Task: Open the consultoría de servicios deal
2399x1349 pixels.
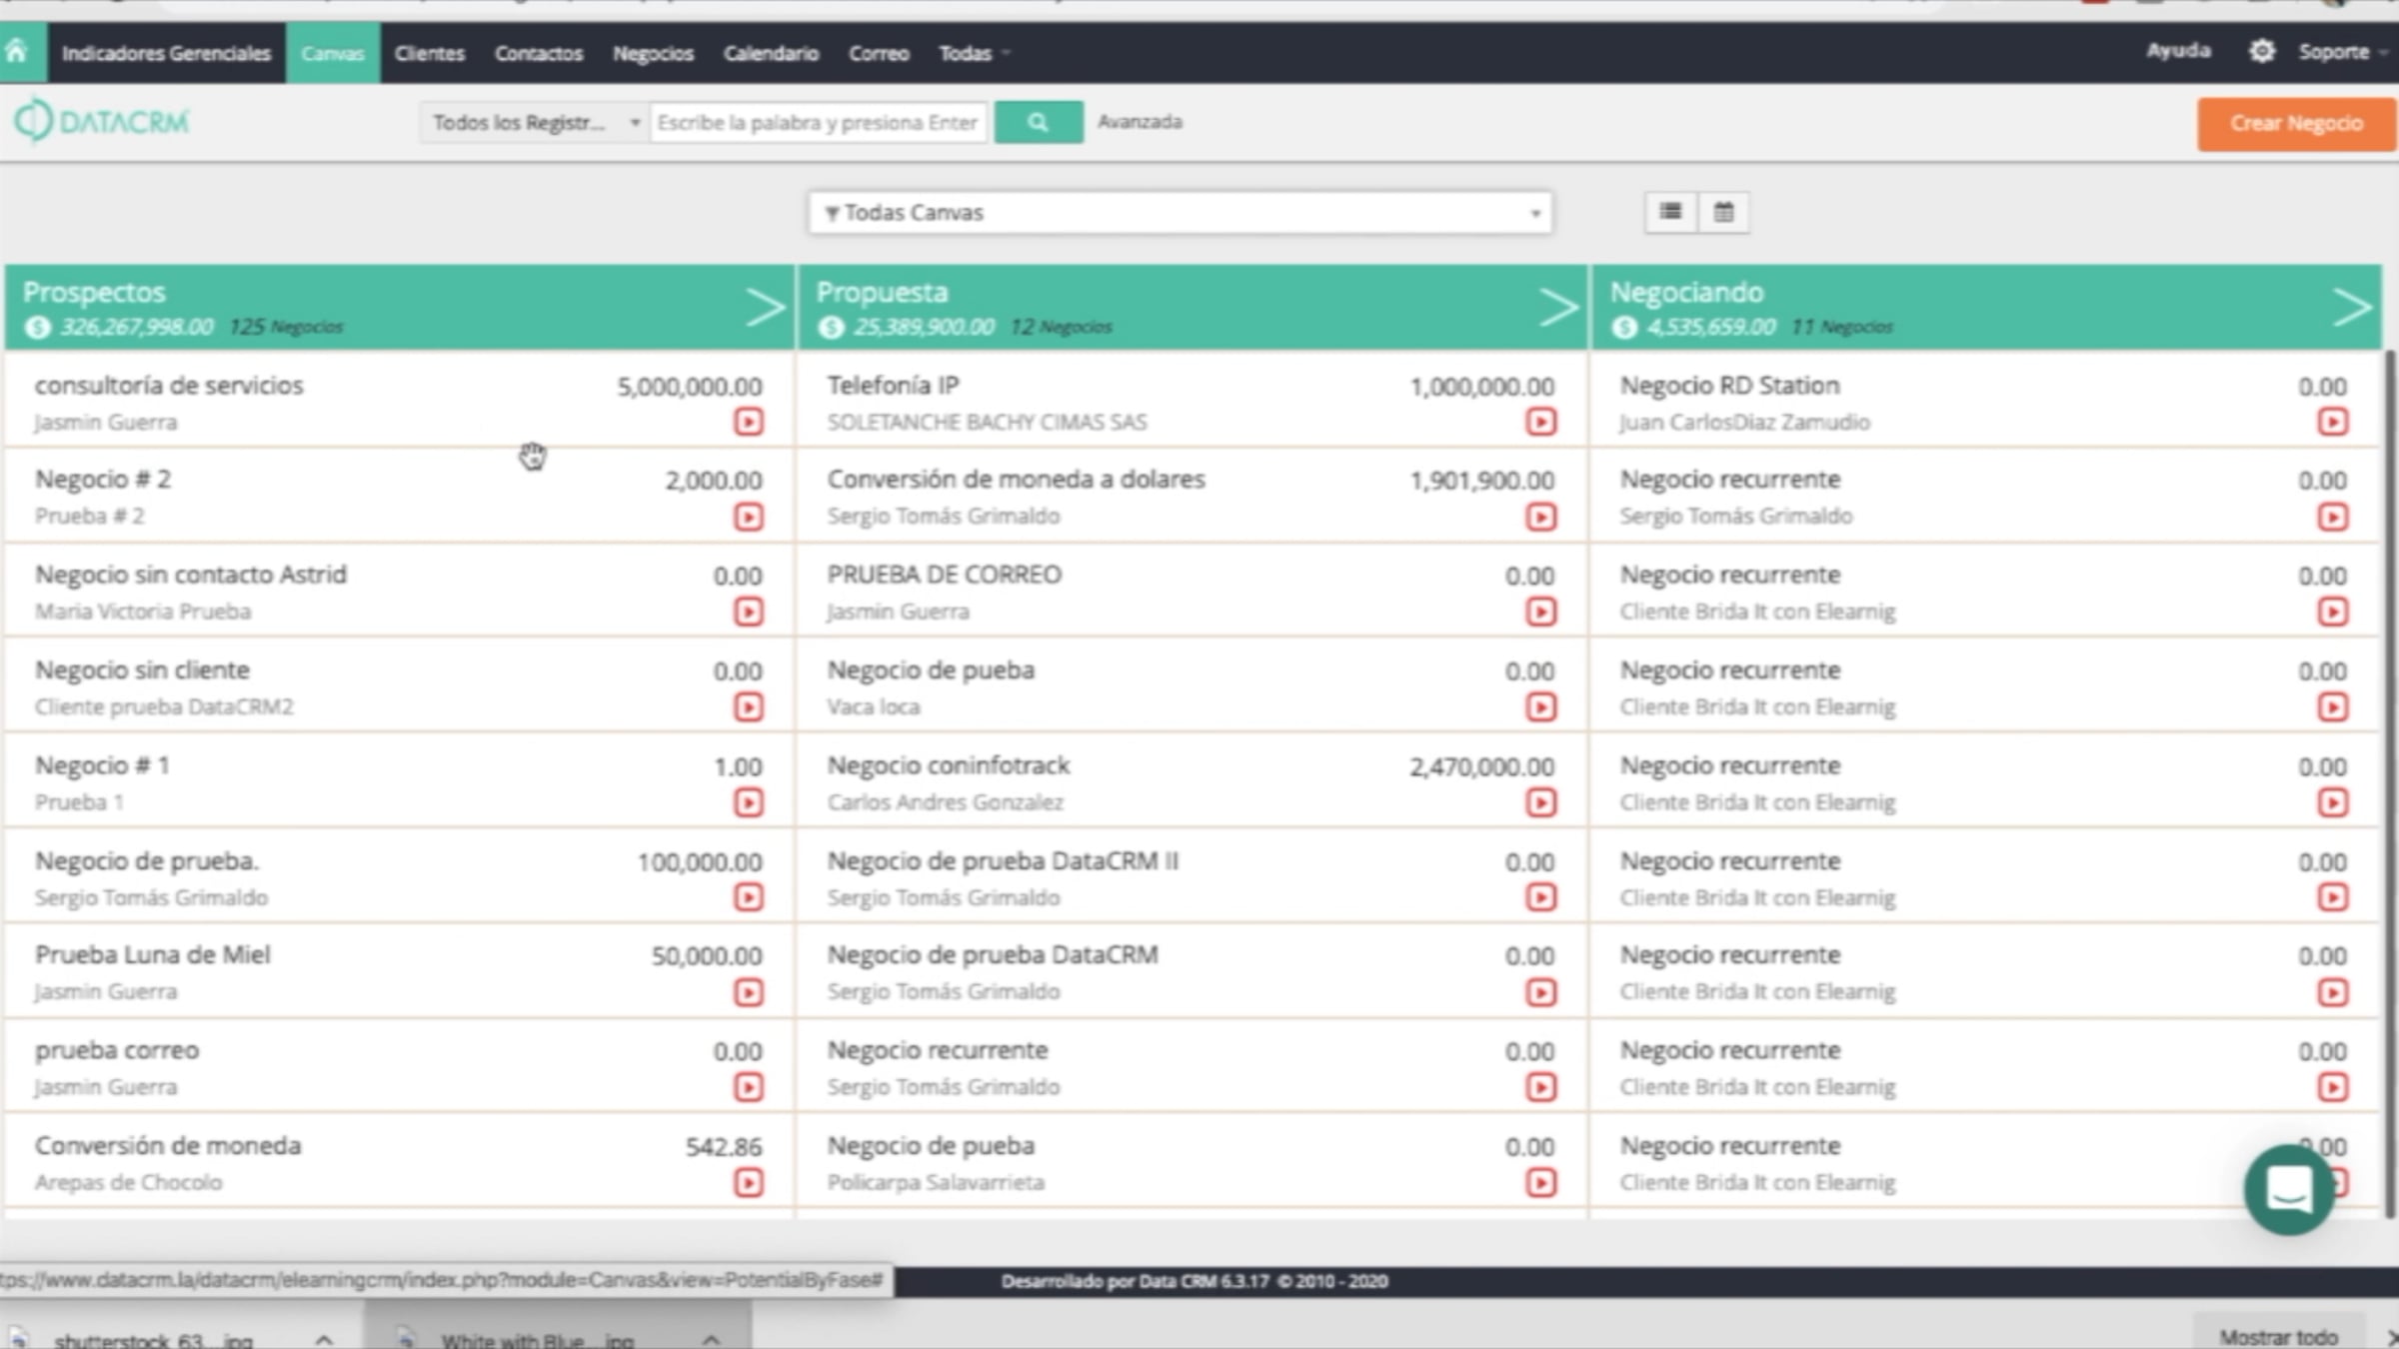Action: click(169, 386)
